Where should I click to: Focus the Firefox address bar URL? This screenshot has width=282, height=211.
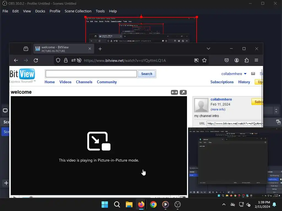125,60
